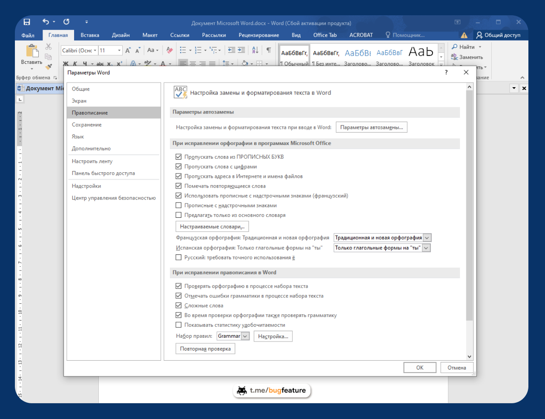Click the Redo icon in the quick access toolbar

[x=66, y=22]
